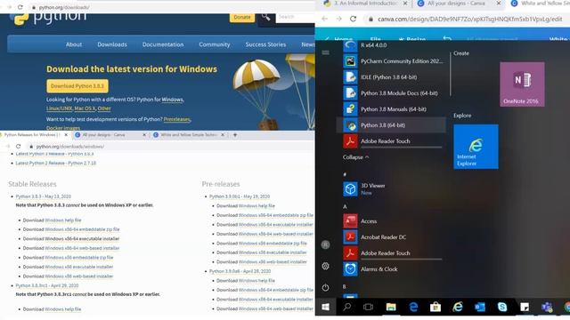
Task: Download Windows x86-64 web-based installer under Python 3.8.3
Action: (x=82, y=248)
